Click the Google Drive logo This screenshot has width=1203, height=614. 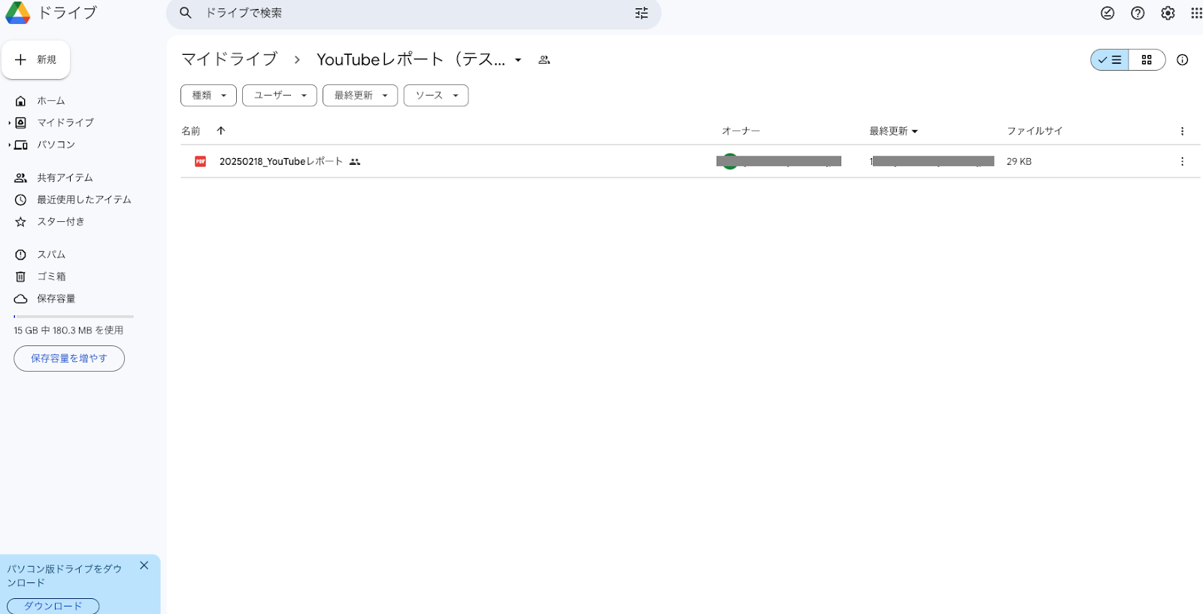18,13
